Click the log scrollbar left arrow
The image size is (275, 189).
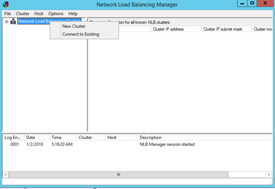tap(6, 174)
